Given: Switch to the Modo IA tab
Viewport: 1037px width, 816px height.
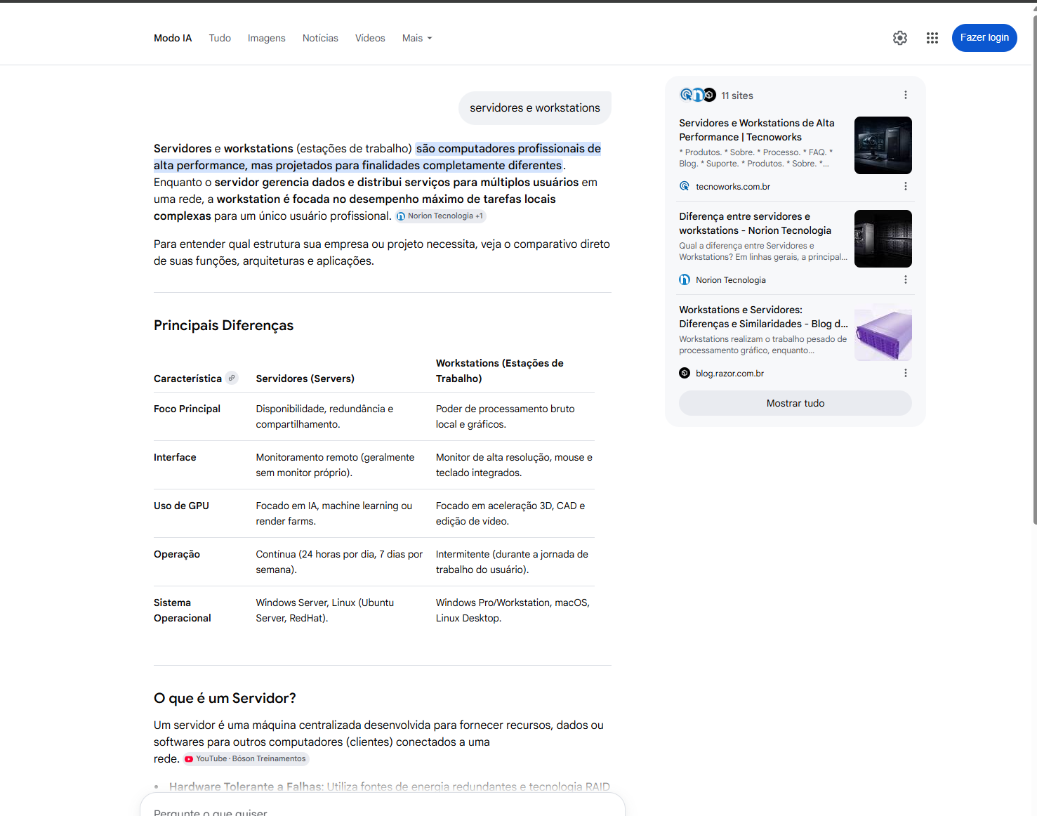Looking at the screenshot, I should [173, 38].
